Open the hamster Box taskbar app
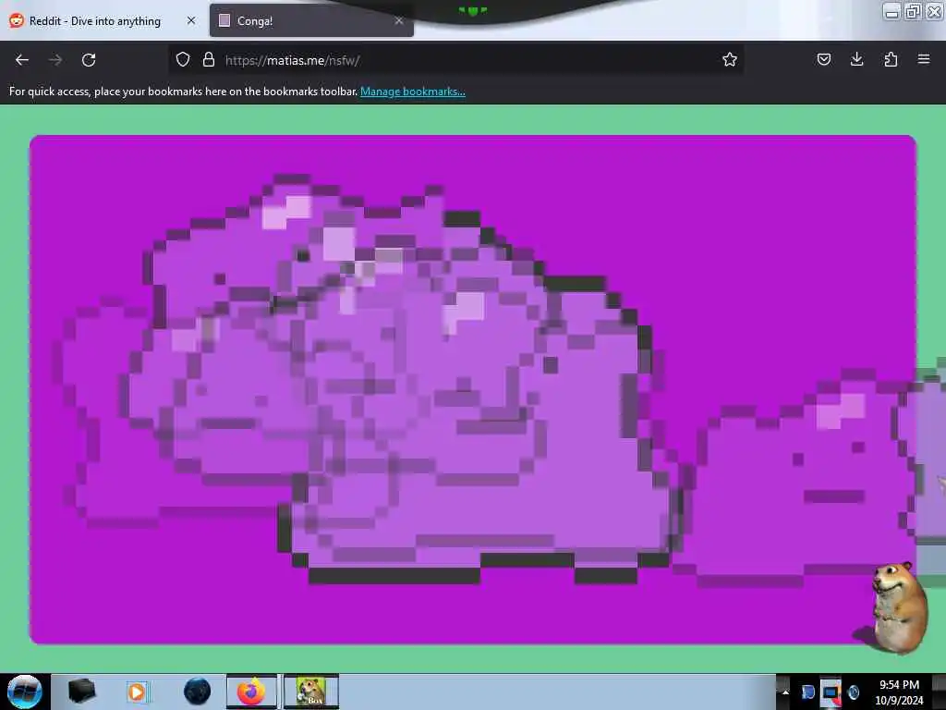 coord(311,692)
